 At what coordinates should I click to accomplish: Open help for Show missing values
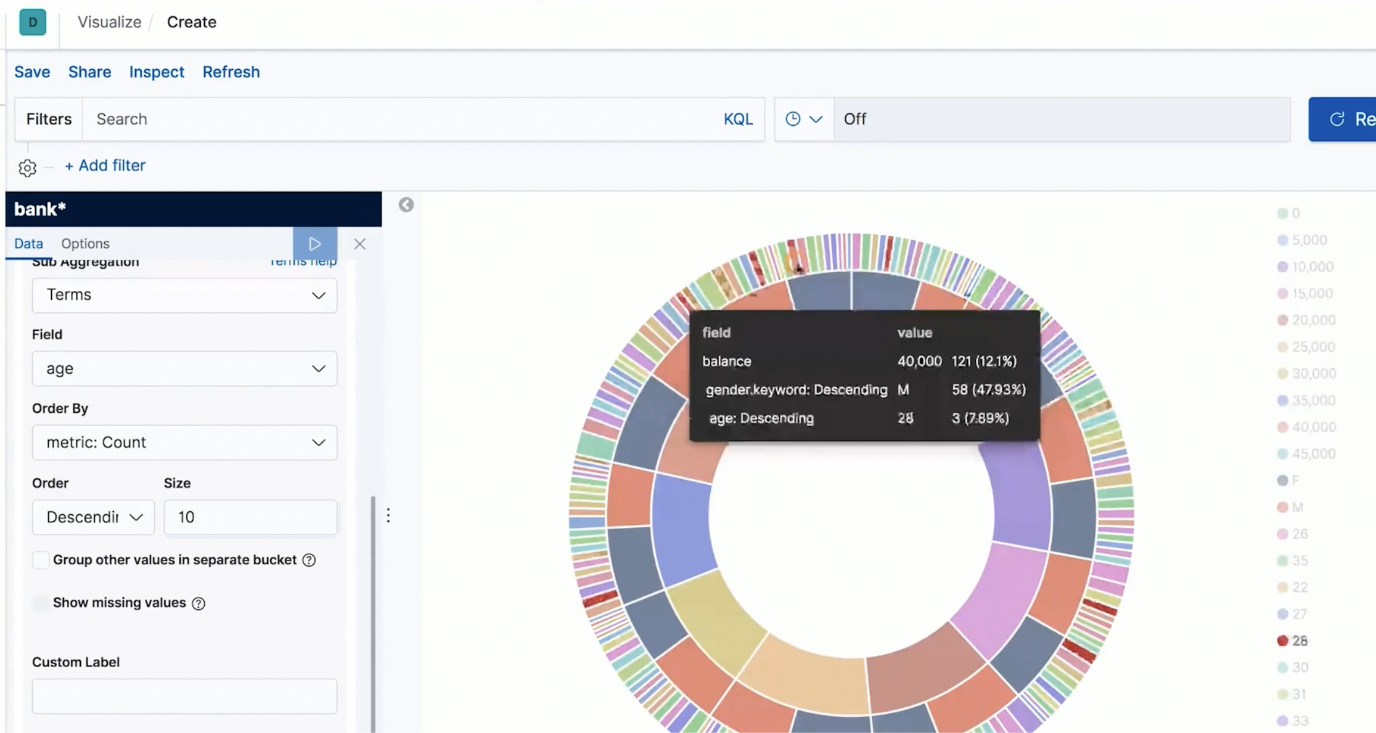click(x=199, y=603)
